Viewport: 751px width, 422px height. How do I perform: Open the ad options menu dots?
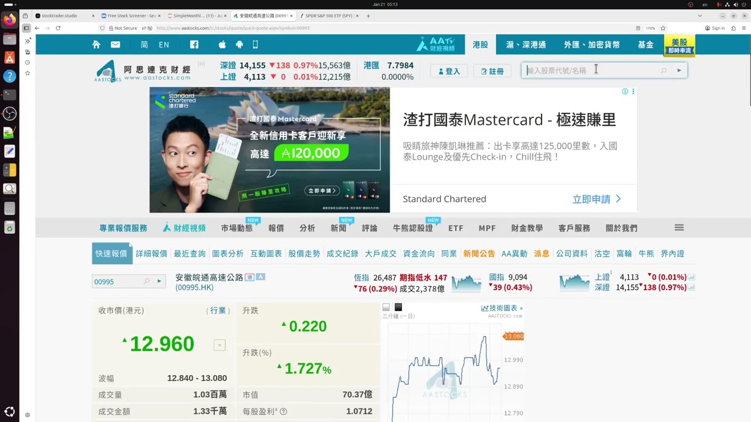pos(633,91)
